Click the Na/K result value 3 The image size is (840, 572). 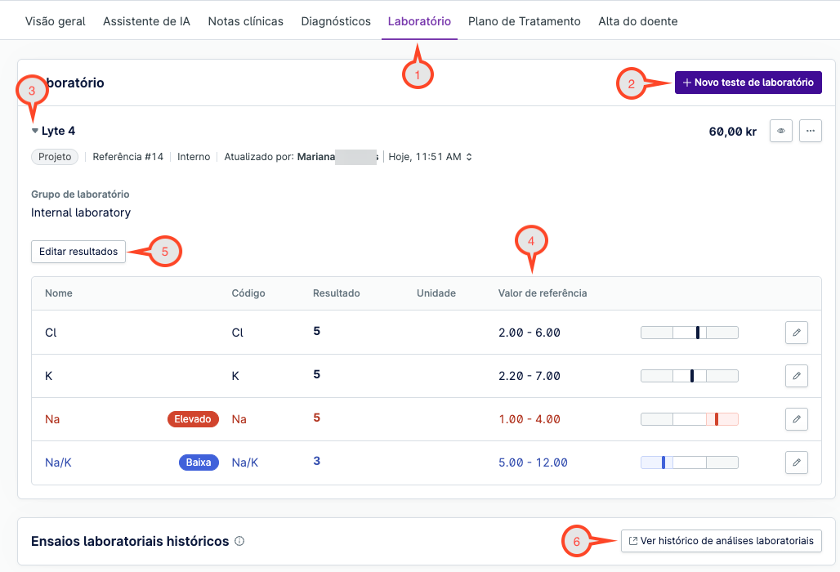[x=316, y=461]
